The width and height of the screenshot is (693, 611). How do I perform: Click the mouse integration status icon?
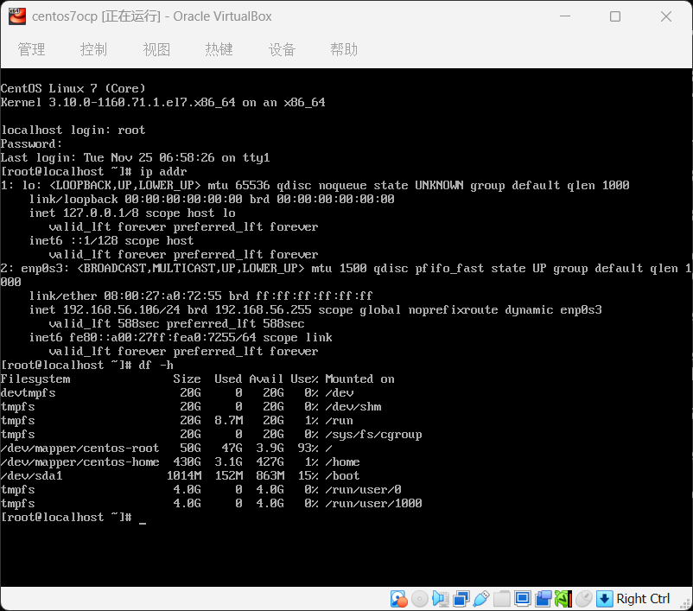(x=584, y=598)
